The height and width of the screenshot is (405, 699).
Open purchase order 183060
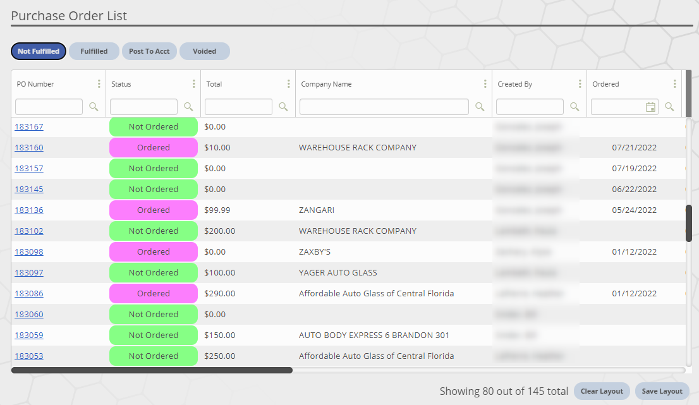pyautogui.click(x=29, y=314)
